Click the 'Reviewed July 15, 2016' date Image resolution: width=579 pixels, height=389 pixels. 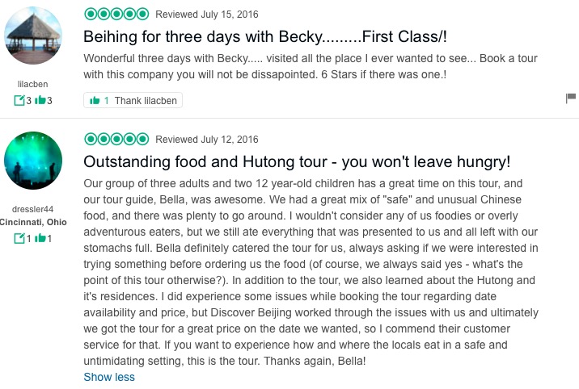tap(207, 15)
